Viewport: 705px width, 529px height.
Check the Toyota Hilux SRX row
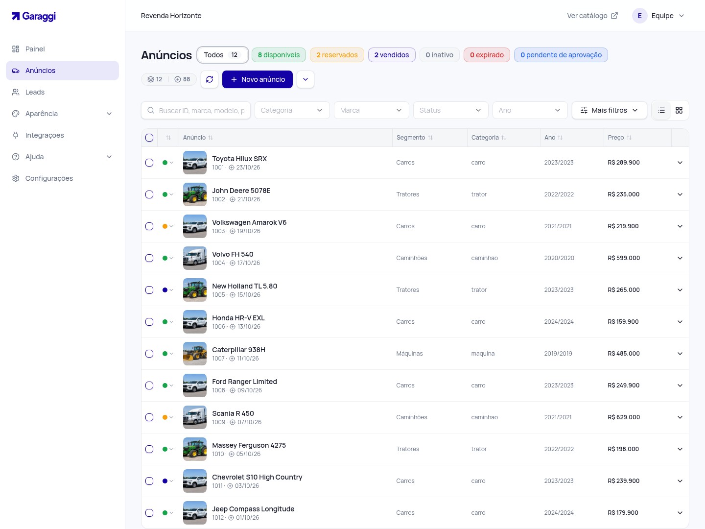coord(149,163)
